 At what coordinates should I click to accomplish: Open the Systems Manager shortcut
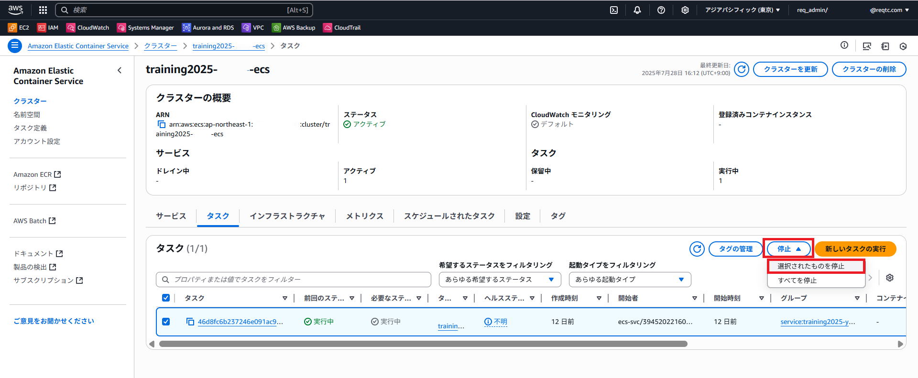coord(145,28)
